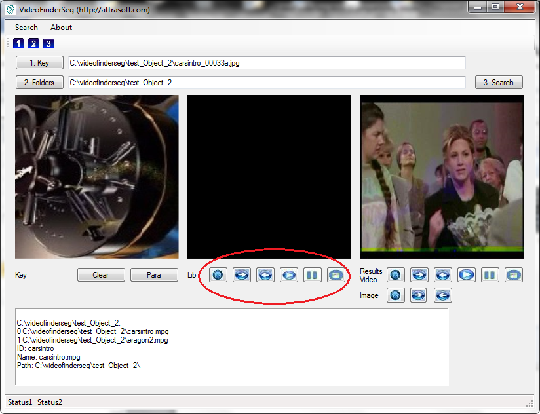This screenshot has height=414, width=540.
Task: Click the Results Image home icon
Action: [x=396, y=295]
